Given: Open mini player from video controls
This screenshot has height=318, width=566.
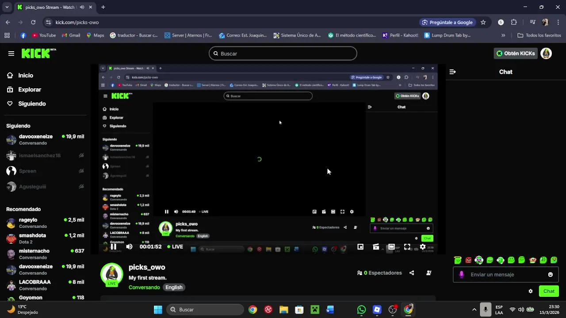Looking at the screenshot, I should pos(360,247).
